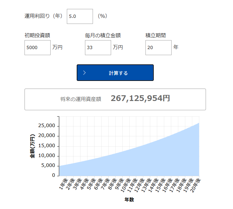Screen dimensions: 233x209
Task: Click the 10,000 tick on the y-axis
Action: (47, 156)
